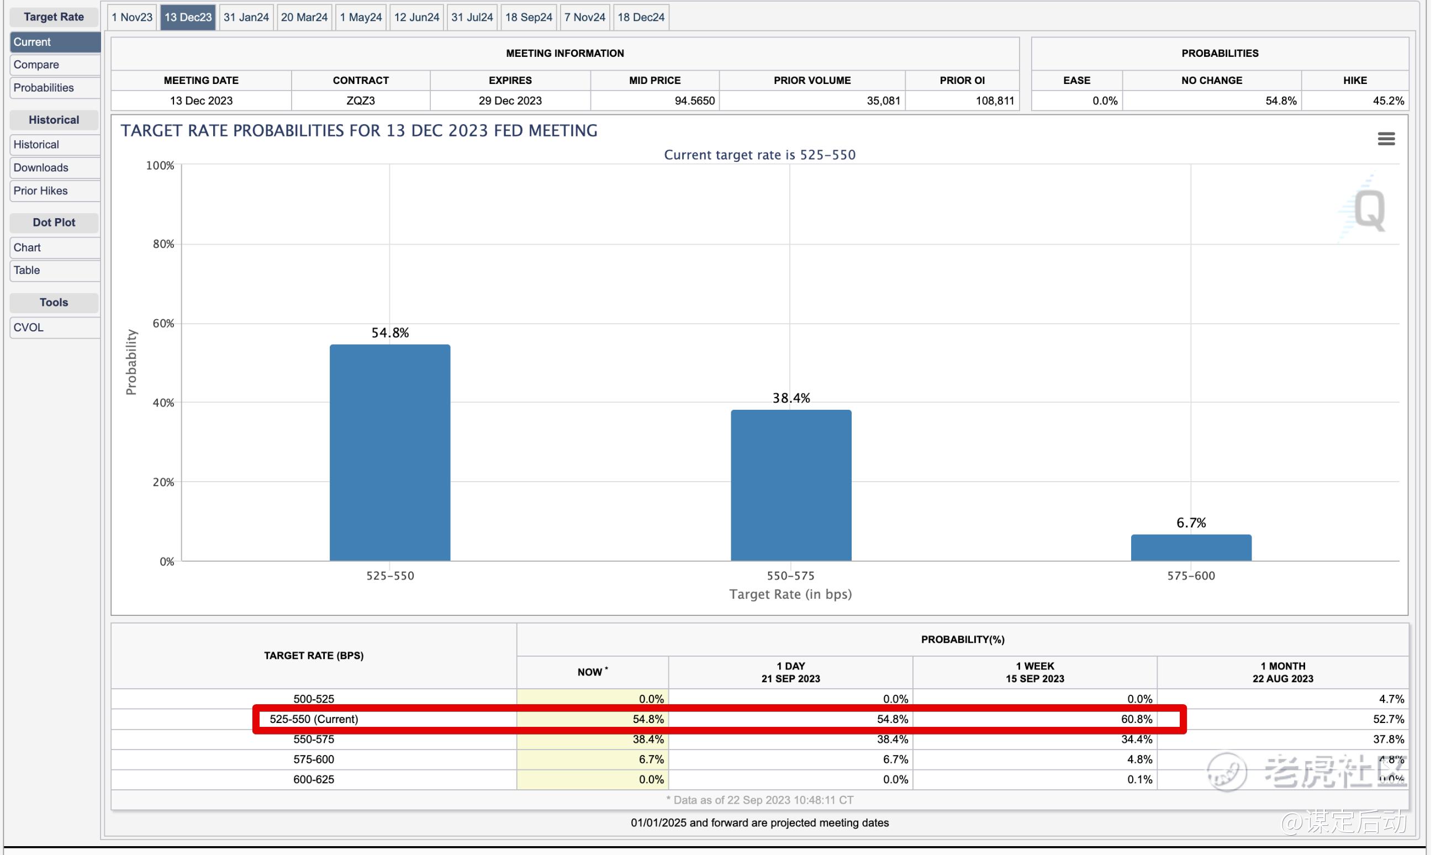
Task: Open the Compare view in sidebar
Action: pos(55,65)
